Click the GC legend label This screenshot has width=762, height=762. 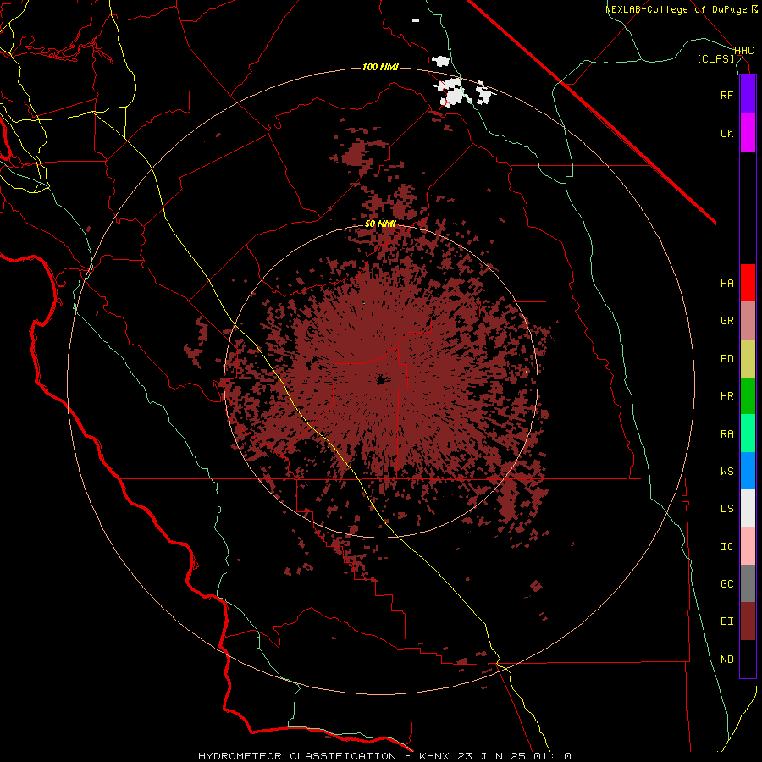(726, 584)
